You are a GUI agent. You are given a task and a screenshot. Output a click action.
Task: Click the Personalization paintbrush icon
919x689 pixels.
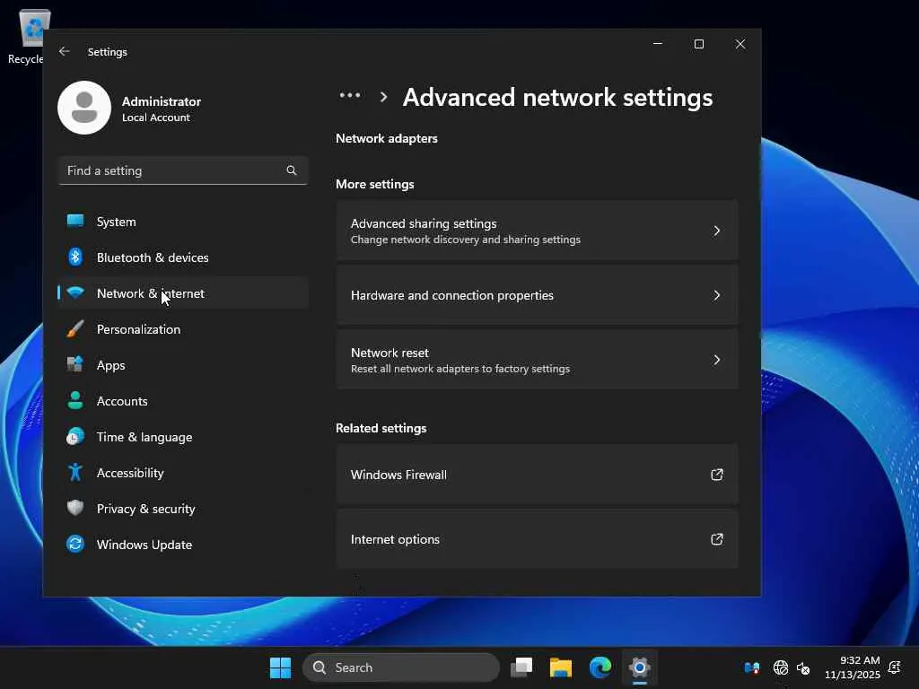75,328
